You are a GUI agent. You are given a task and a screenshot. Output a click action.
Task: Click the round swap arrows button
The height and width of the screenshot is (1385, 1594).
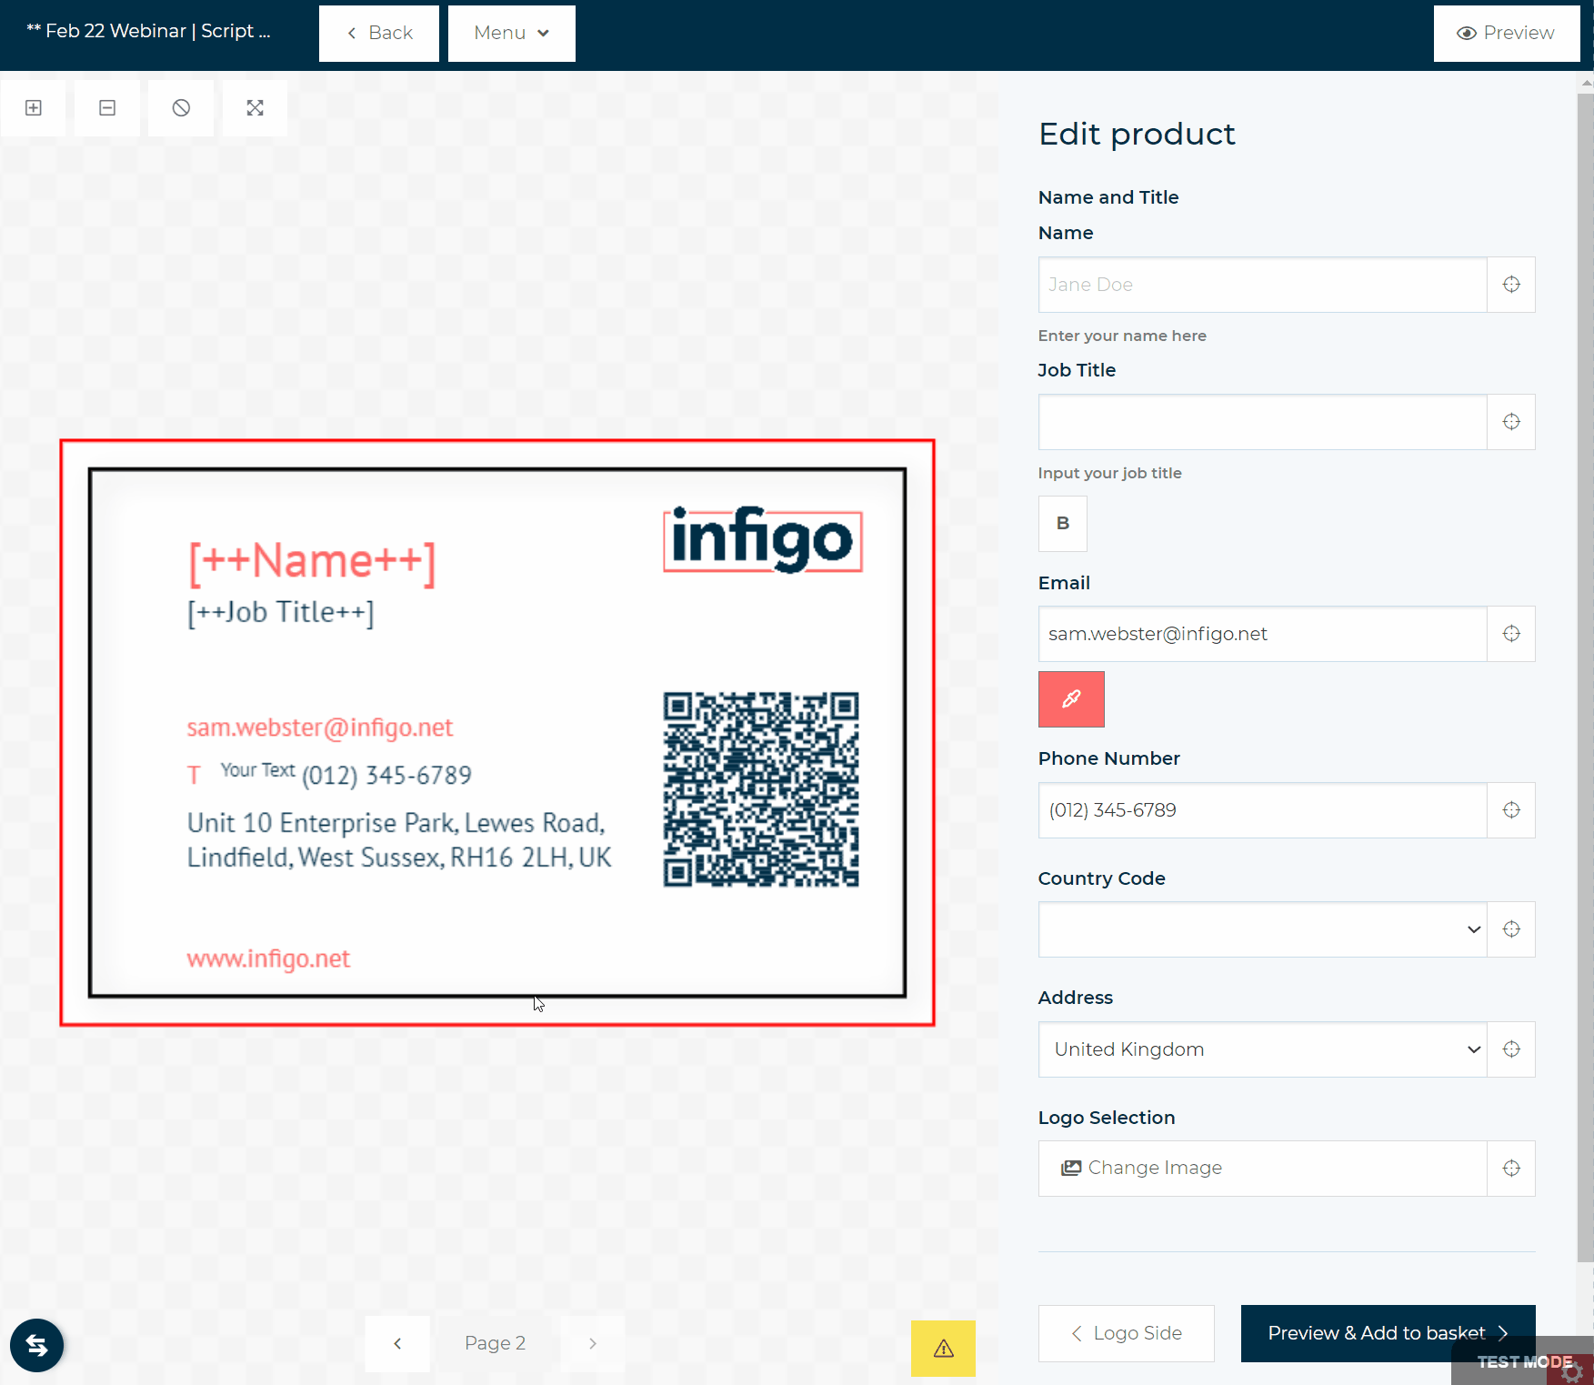[x=36, y=1345]
